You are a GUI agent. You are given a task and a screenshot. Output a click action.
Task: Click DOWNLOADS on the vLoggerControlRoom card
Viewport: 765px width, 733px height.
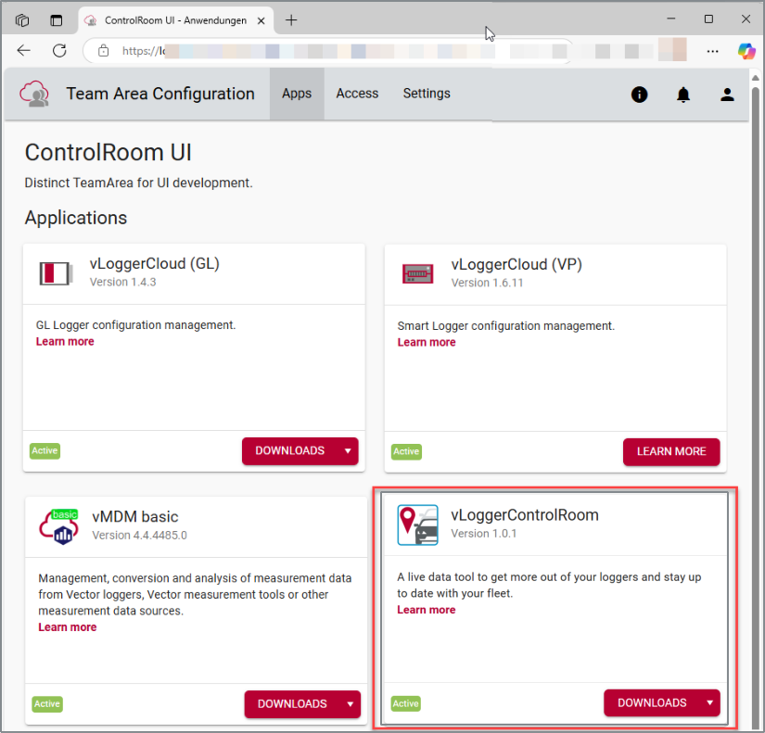(x=652, y=702)
